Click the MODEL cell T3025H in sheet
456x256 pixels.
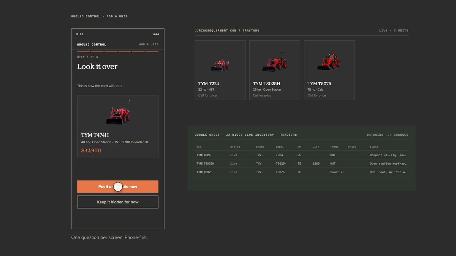click(281, 163)
